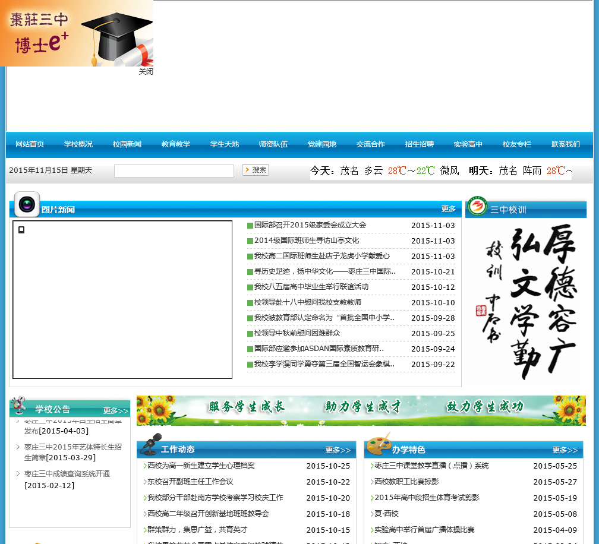Select 党建园地 in navigation bar
599x544 pixels.
pyautogui.click(x=322, y=144)
